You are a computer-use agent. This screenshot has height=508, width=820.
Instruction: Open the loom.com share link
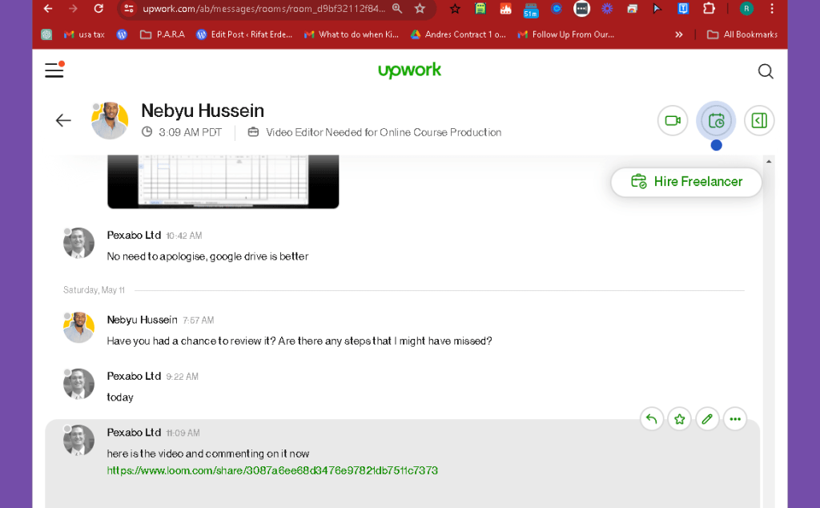click(272, 470)
